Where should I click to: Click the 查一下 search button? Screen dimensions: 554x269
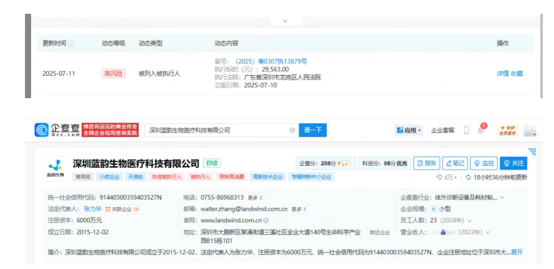(313, 130)
